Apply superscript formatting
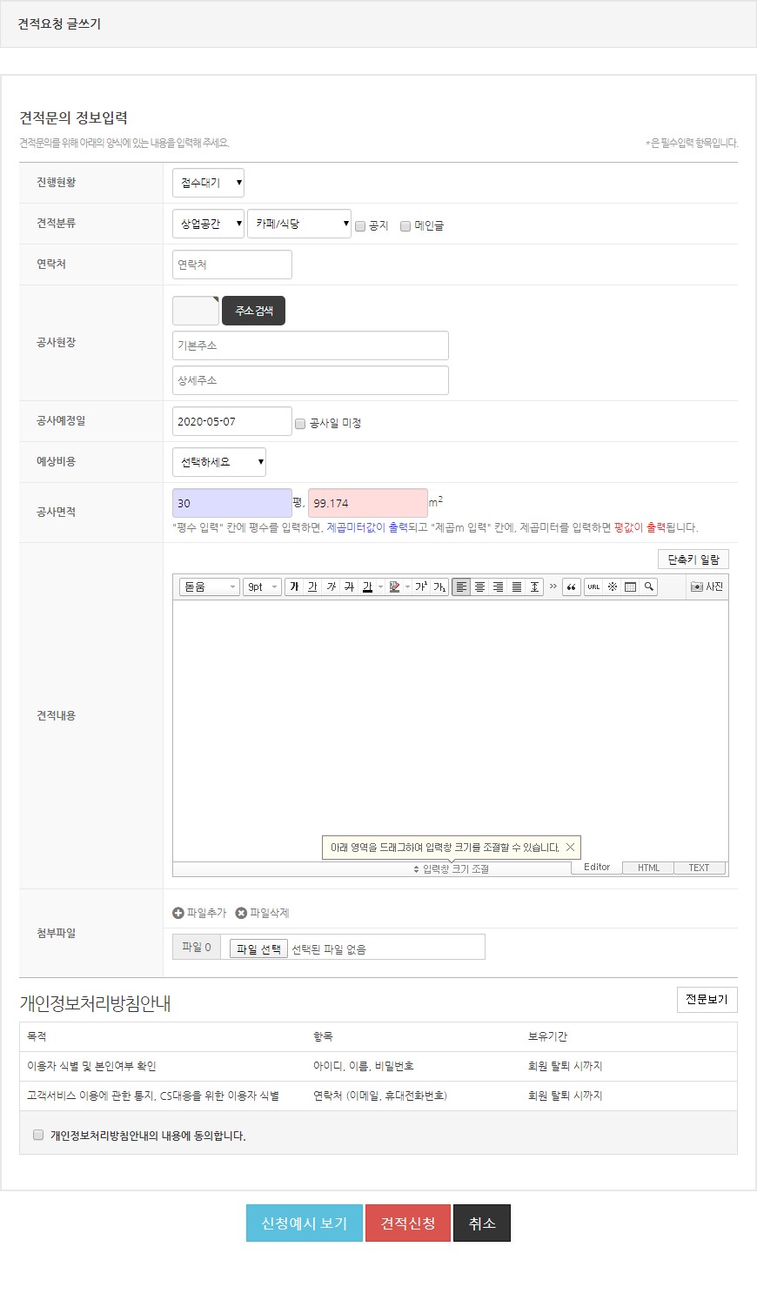Image resolution: width=757 pixels, height=1307 pixels. (421, 586)
